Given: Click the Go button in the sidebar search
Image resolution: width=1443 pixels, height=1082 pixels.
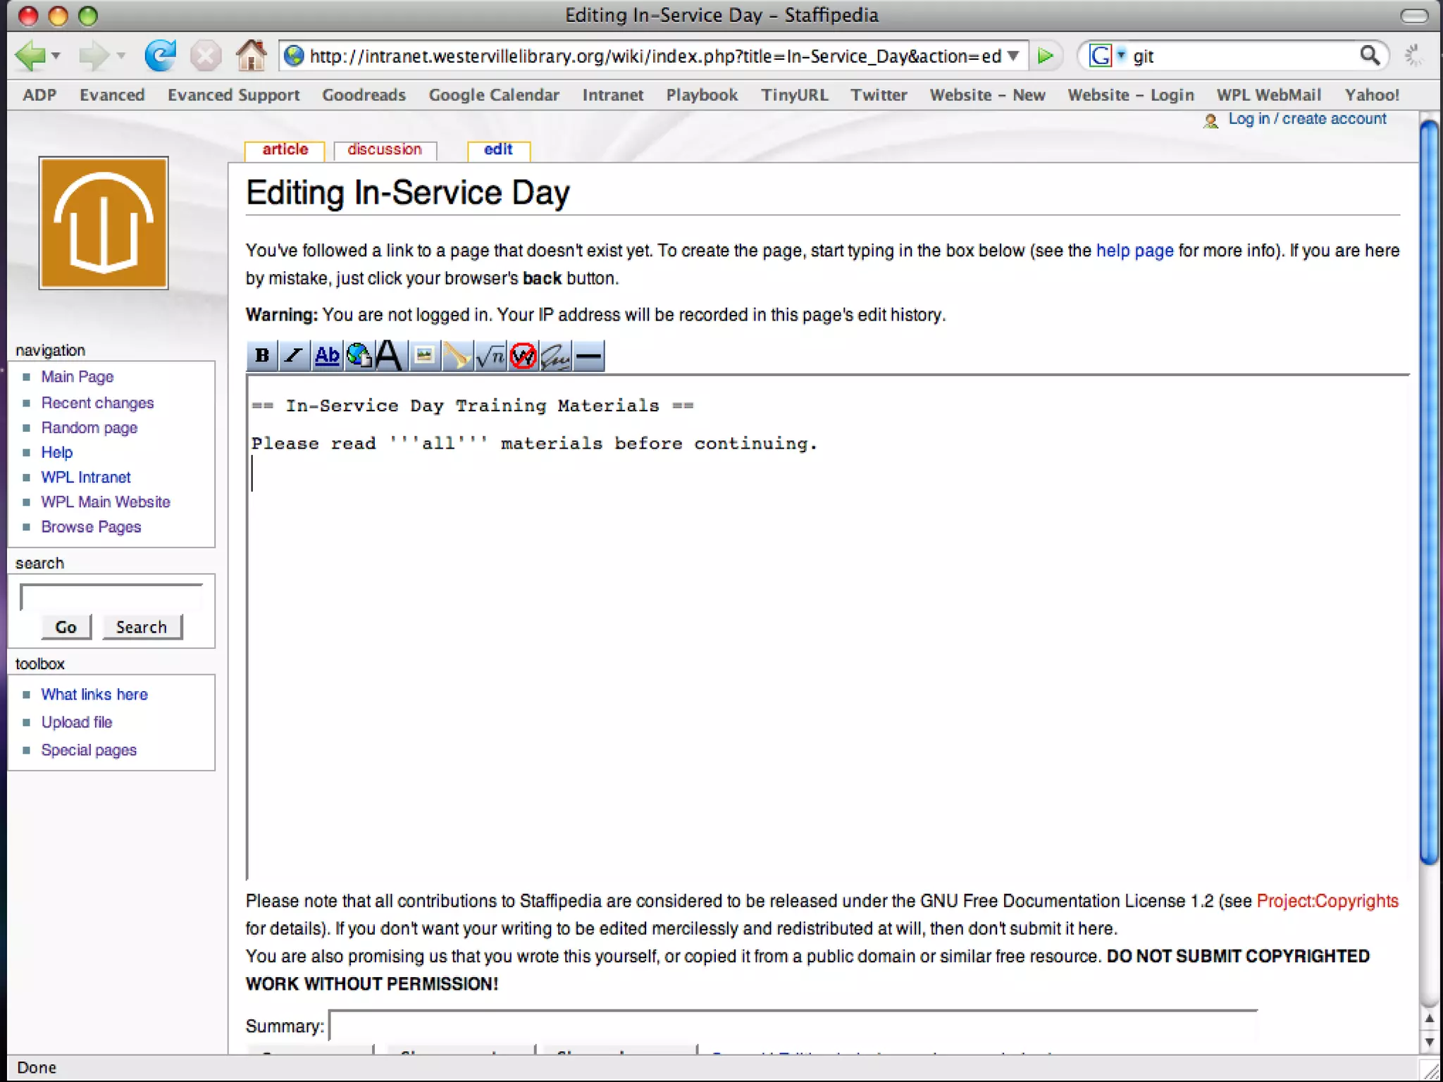Looking at the screenshot, I should (66, 627).
